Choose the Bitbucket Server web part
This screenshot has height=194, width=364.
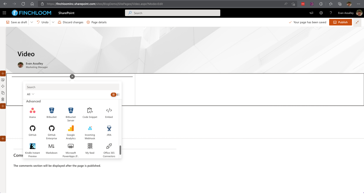tap(71, 114)
